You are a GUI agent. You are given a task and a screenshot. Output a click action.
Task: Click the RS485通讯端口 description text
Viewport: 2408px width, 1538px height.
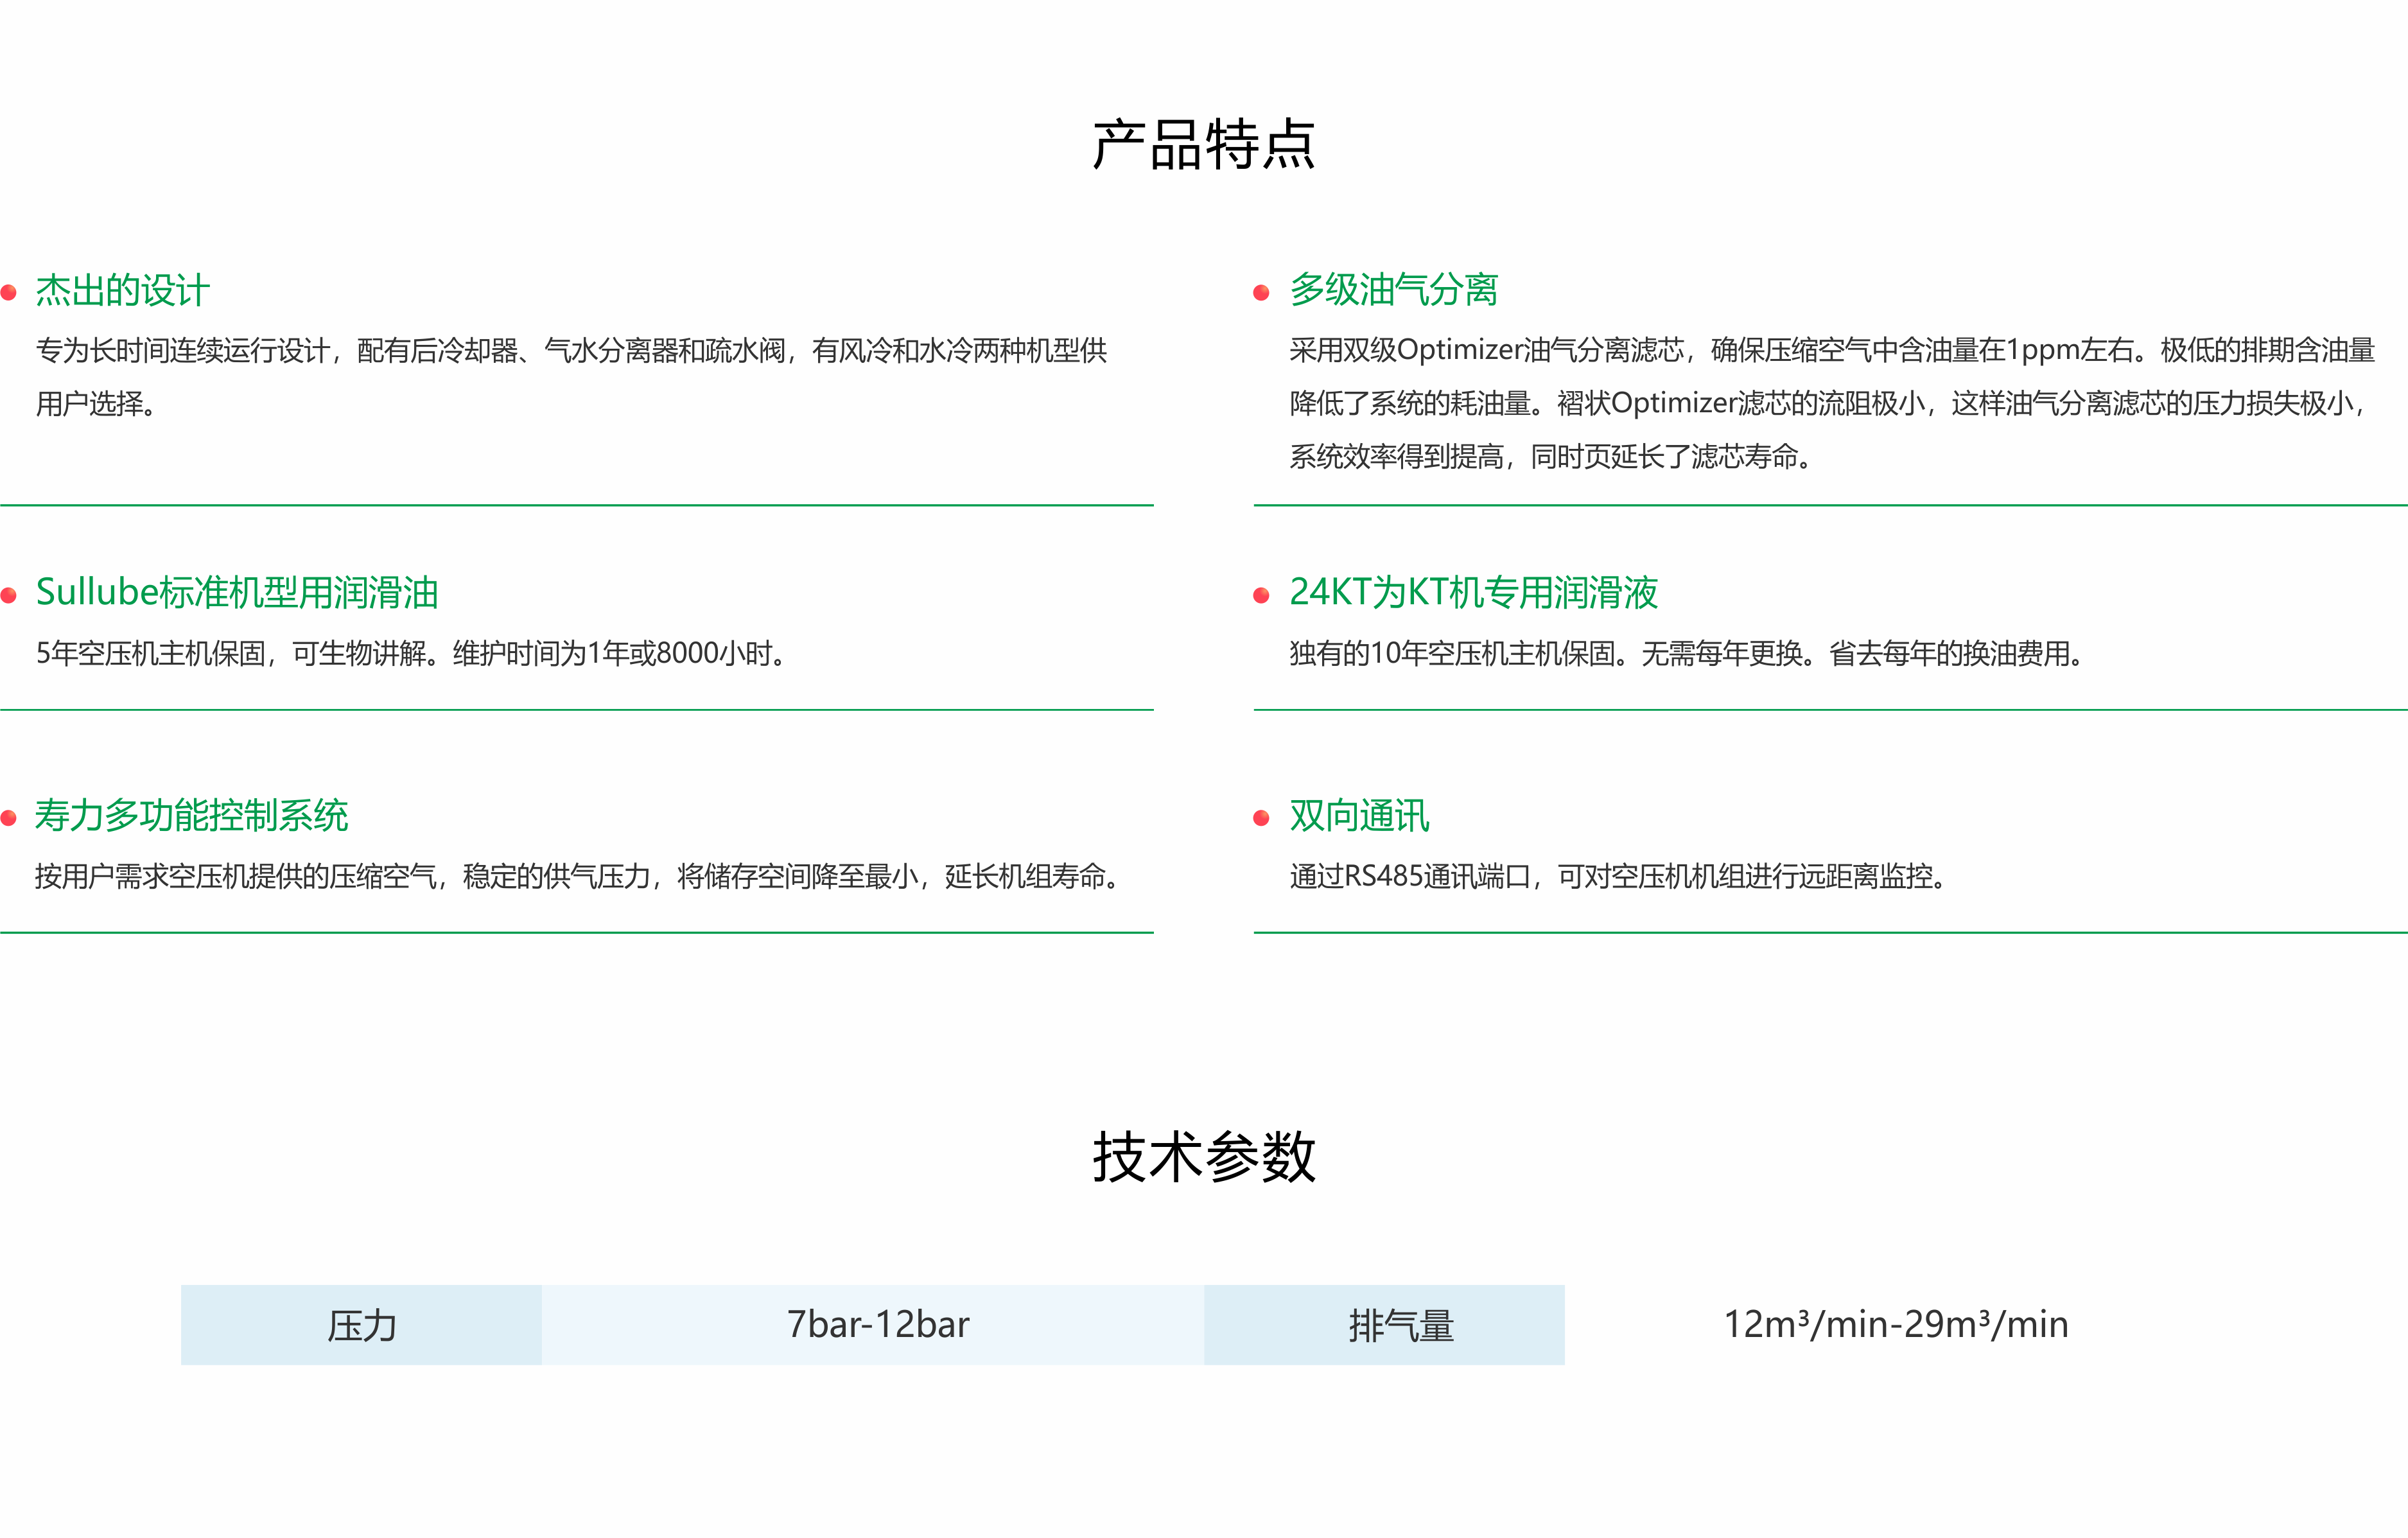click(x=1617, y=877)
